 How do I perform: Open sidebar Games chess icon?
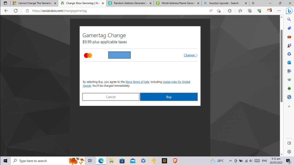tap(289, 45)
